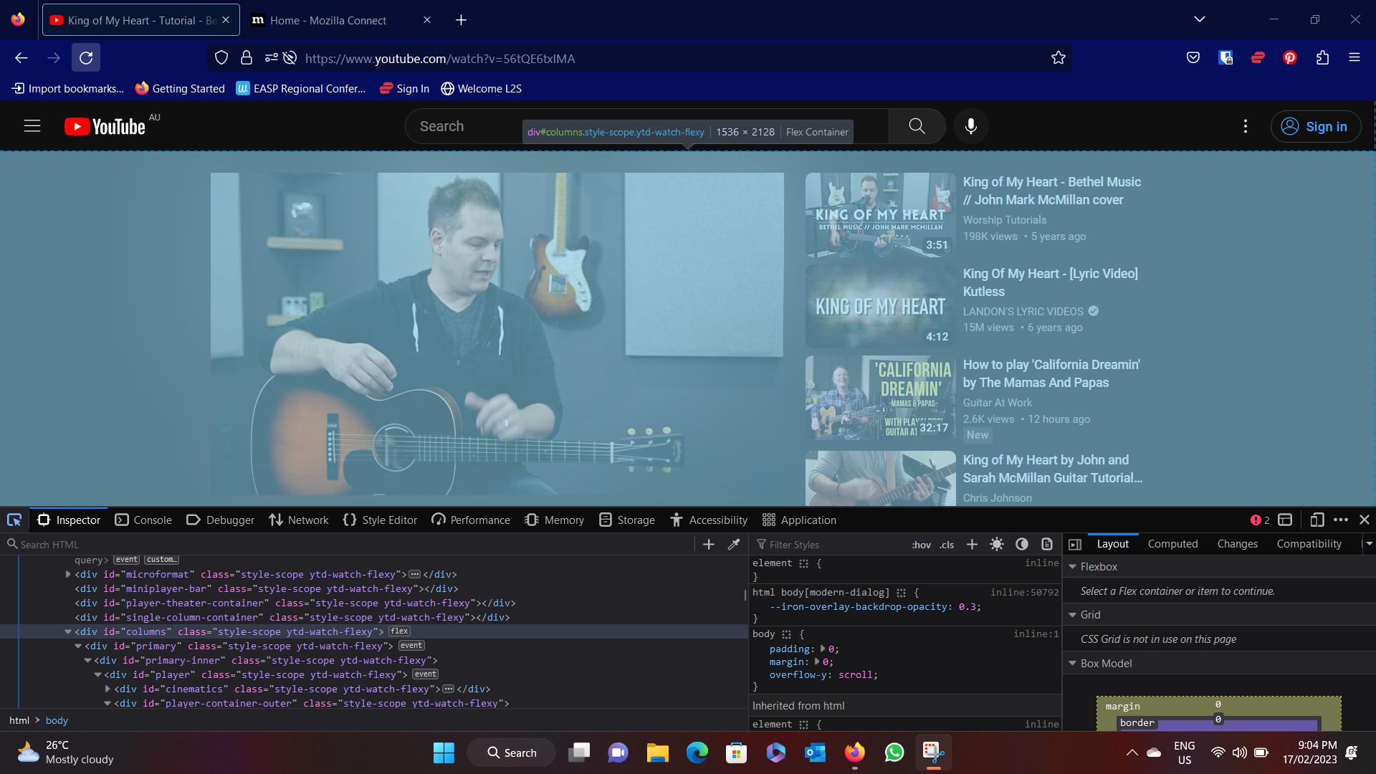Screen dimensions: 1376x774
Task: Open the Network tab in DevTools
Action: point(299,520)
